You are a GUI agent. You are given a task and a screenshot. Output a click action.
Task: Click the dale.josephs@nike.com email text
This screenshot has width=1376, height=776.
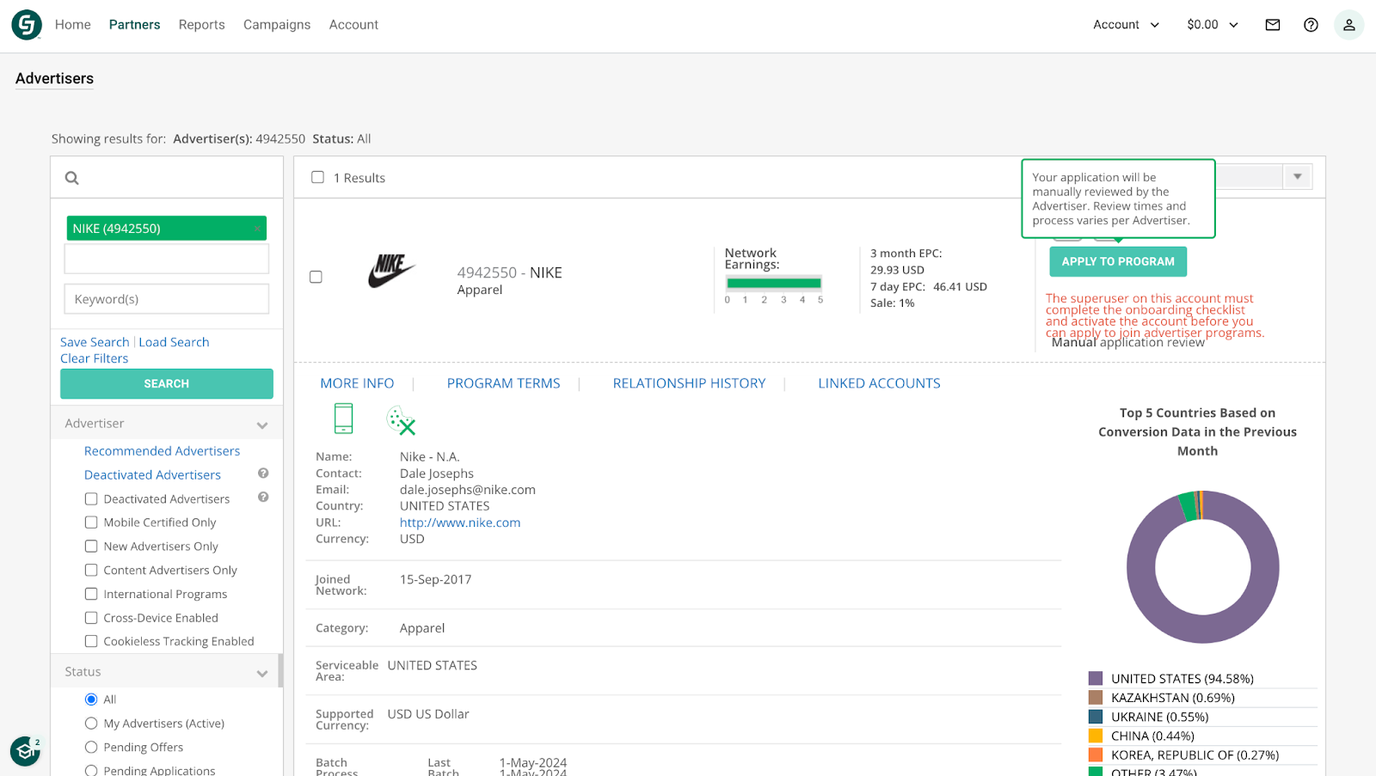467,490
